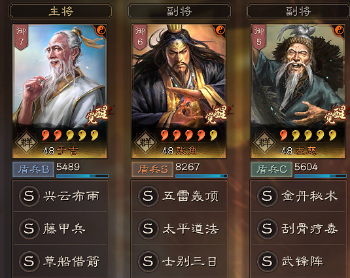This screenshot has width=350, height=278.
Task: Open the 刮骨疗毒 skill entry
Action: pyautogui.click(x=298, y=228)
